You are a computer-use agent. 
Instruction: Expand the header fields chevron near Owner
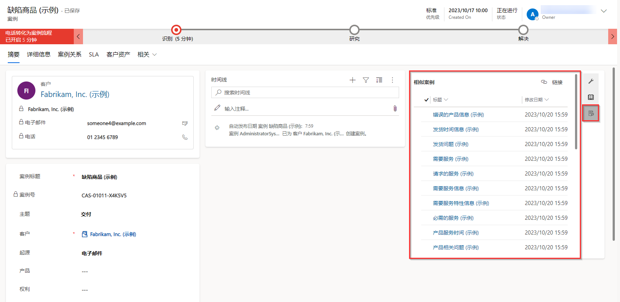click(604, 11)
